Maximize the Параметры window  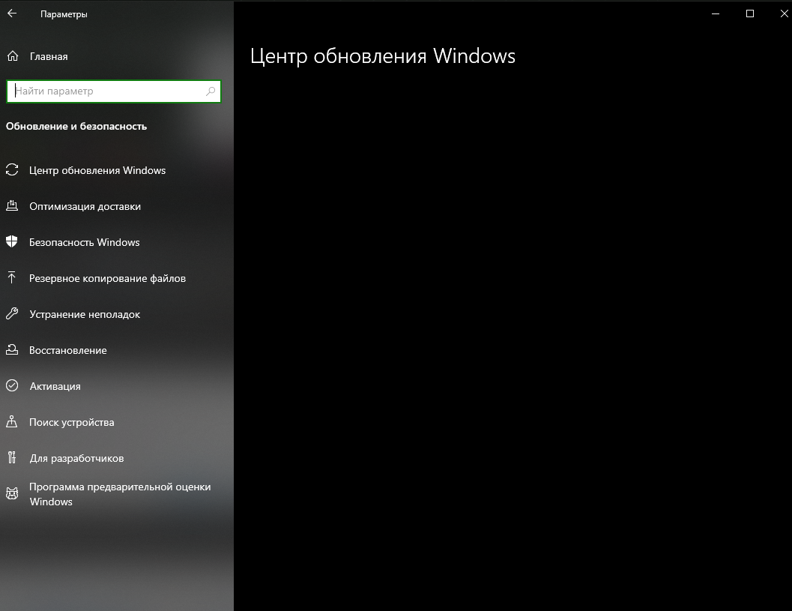tap(749, 13)
